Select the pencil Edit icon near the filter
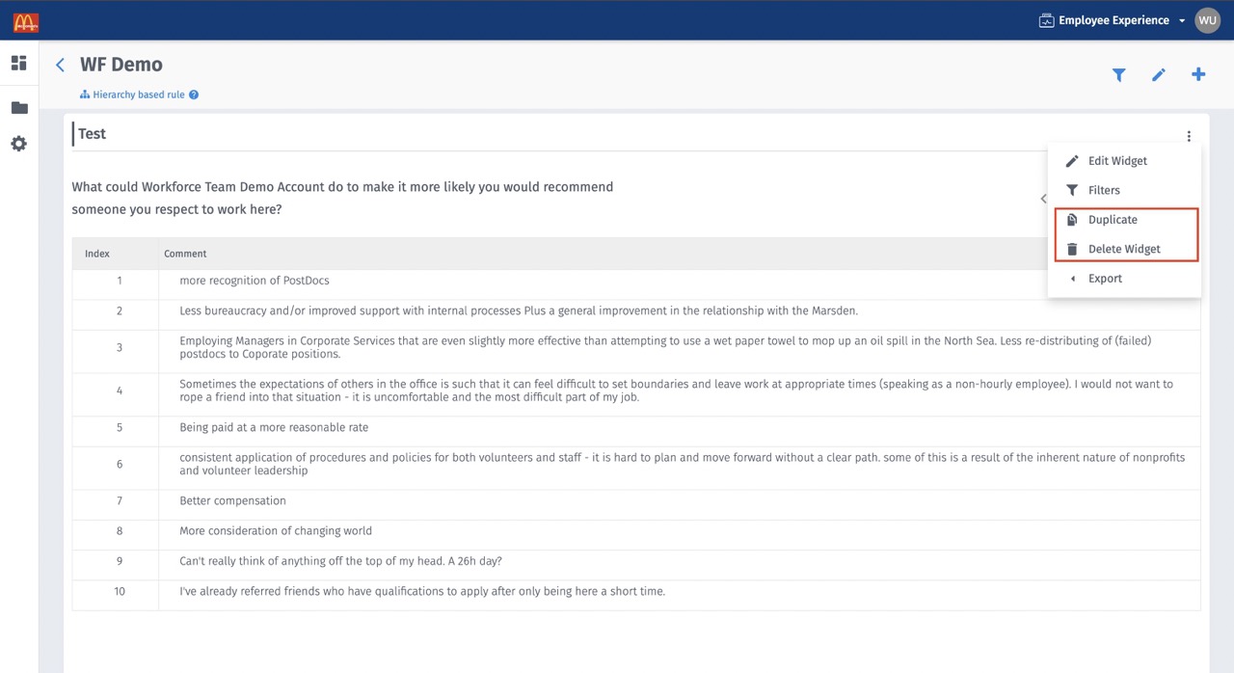The height and width of the screenshot is (673, 1234). pyautogui.click(x=1158, y=74)
